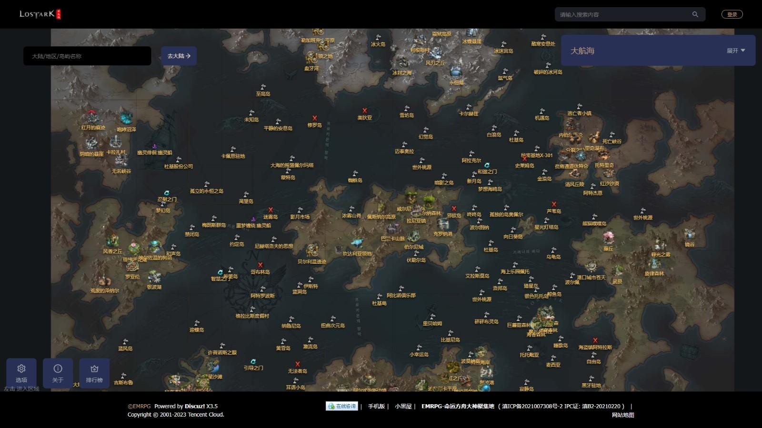Open the 滇ICP备2021007308号-2 record link
The width and height of the screenshot is (762, 428).
click(533, 406)
